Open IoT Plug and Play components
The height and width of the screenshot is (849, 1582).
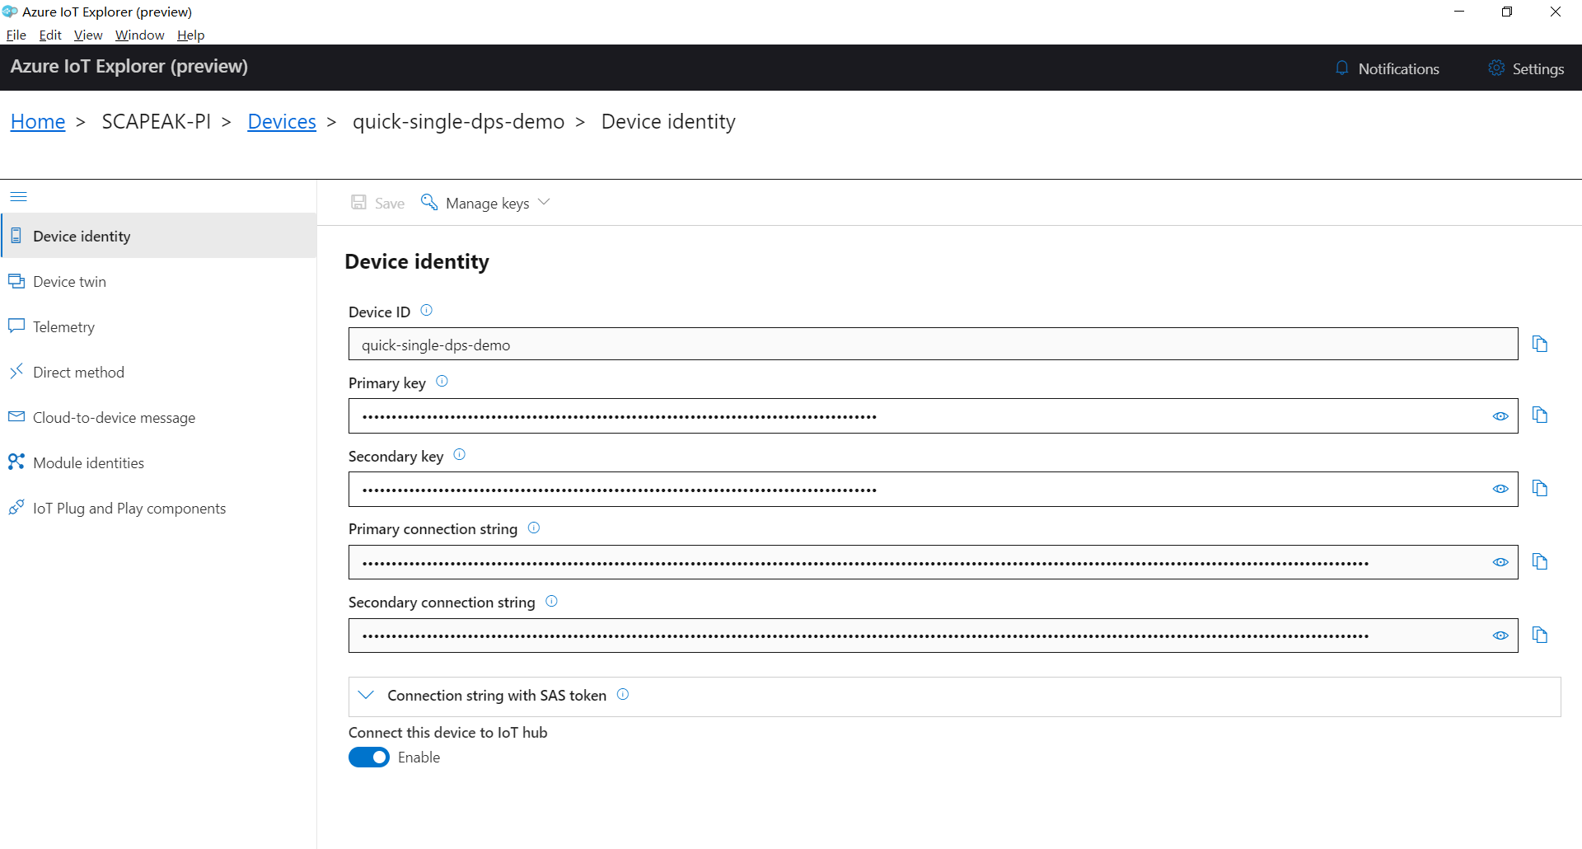[x=158, y=508]
